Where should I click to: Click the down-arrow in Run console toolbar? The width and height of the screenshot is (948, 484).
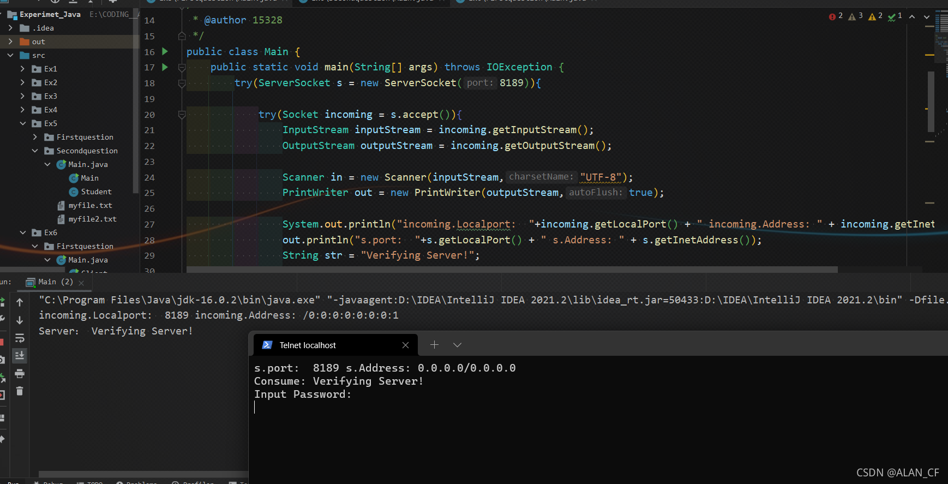pyautogui.click(x=20, y=320)
